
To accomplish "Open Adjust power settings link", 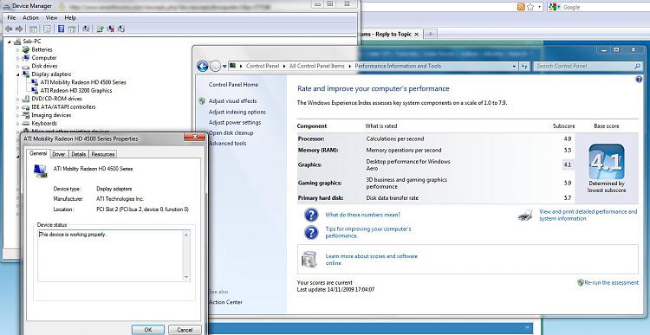I will pyautogui.click(x=235, y=123).
